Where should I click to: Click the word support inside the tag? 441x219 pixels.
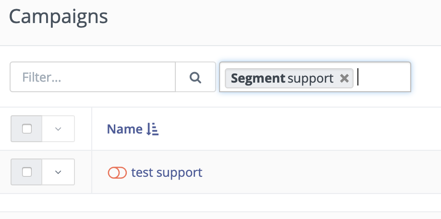[x=310, y=79]
